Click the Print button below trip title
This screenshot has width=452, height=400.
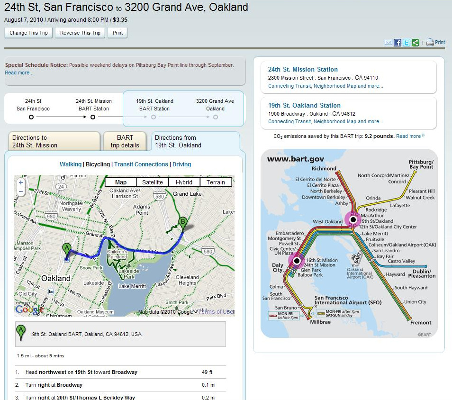[x=118, y=33]
